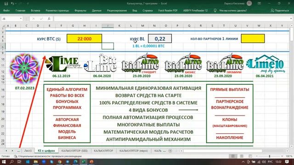Screen dimensions: 294x165
Task: Click the zoom slider handle
Action: tap(270, 156)
